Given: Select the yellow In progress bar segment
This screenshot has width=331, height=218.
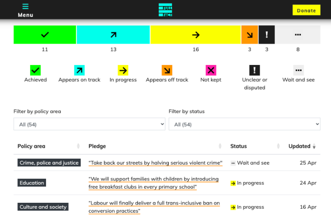Looking at the screenshot, I should [x=196, y=34].
